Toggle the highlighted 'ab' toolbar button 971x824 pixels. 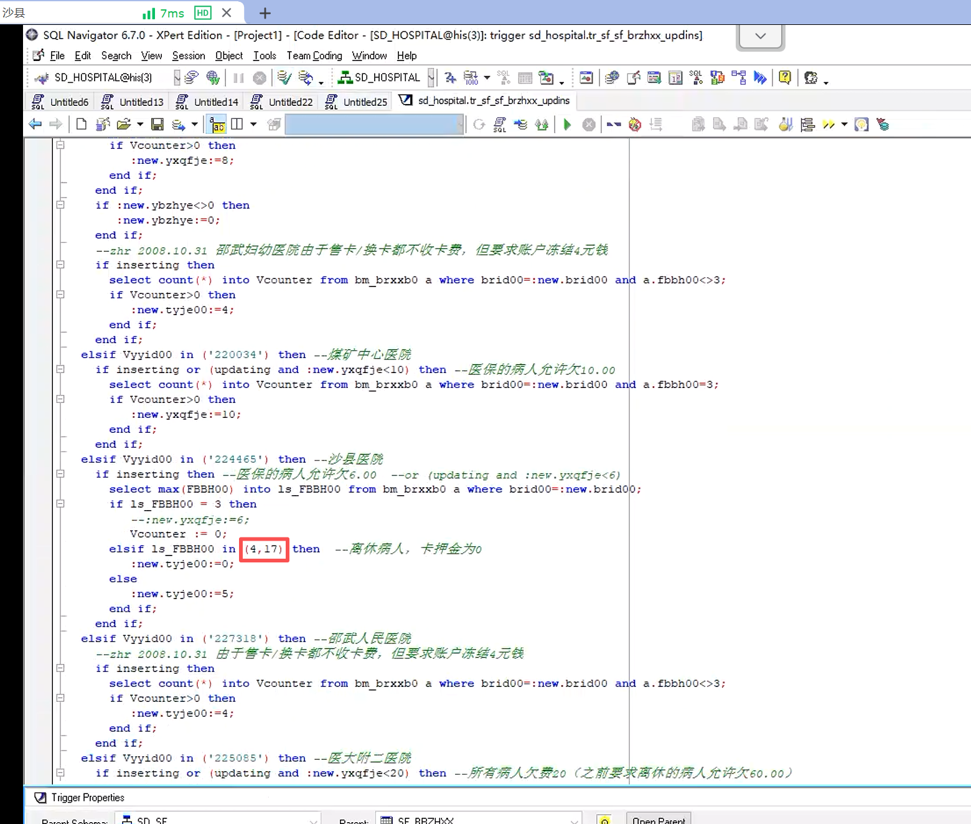coord(217,125)
